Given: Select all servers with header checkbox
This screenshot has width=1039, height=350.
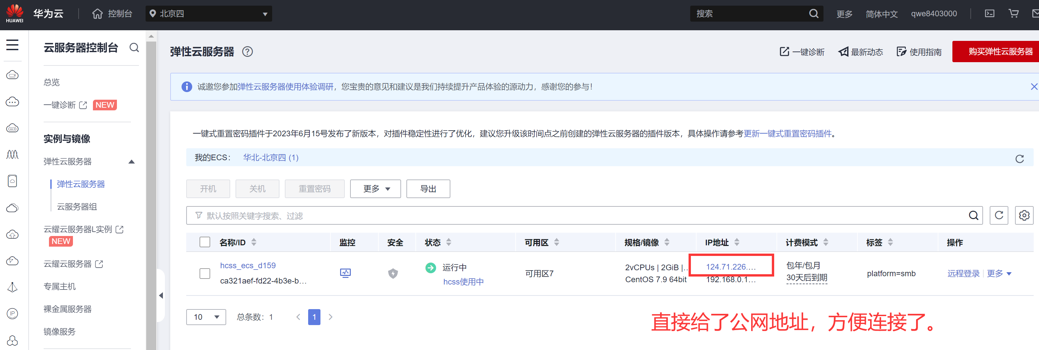Looking at the screenshot, I should (x=205, y=242).
